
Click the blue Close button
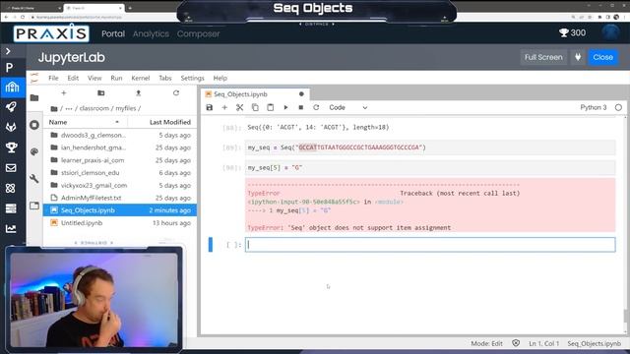602,57
